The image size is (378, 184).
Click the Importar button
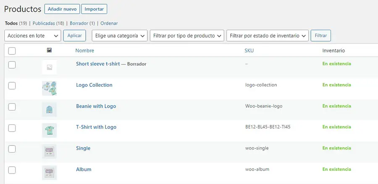[94, 9]
